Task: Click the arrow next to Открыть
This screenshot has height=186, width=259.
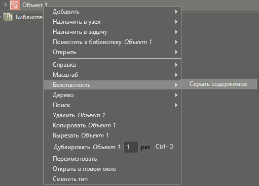Action: point(176,52)
